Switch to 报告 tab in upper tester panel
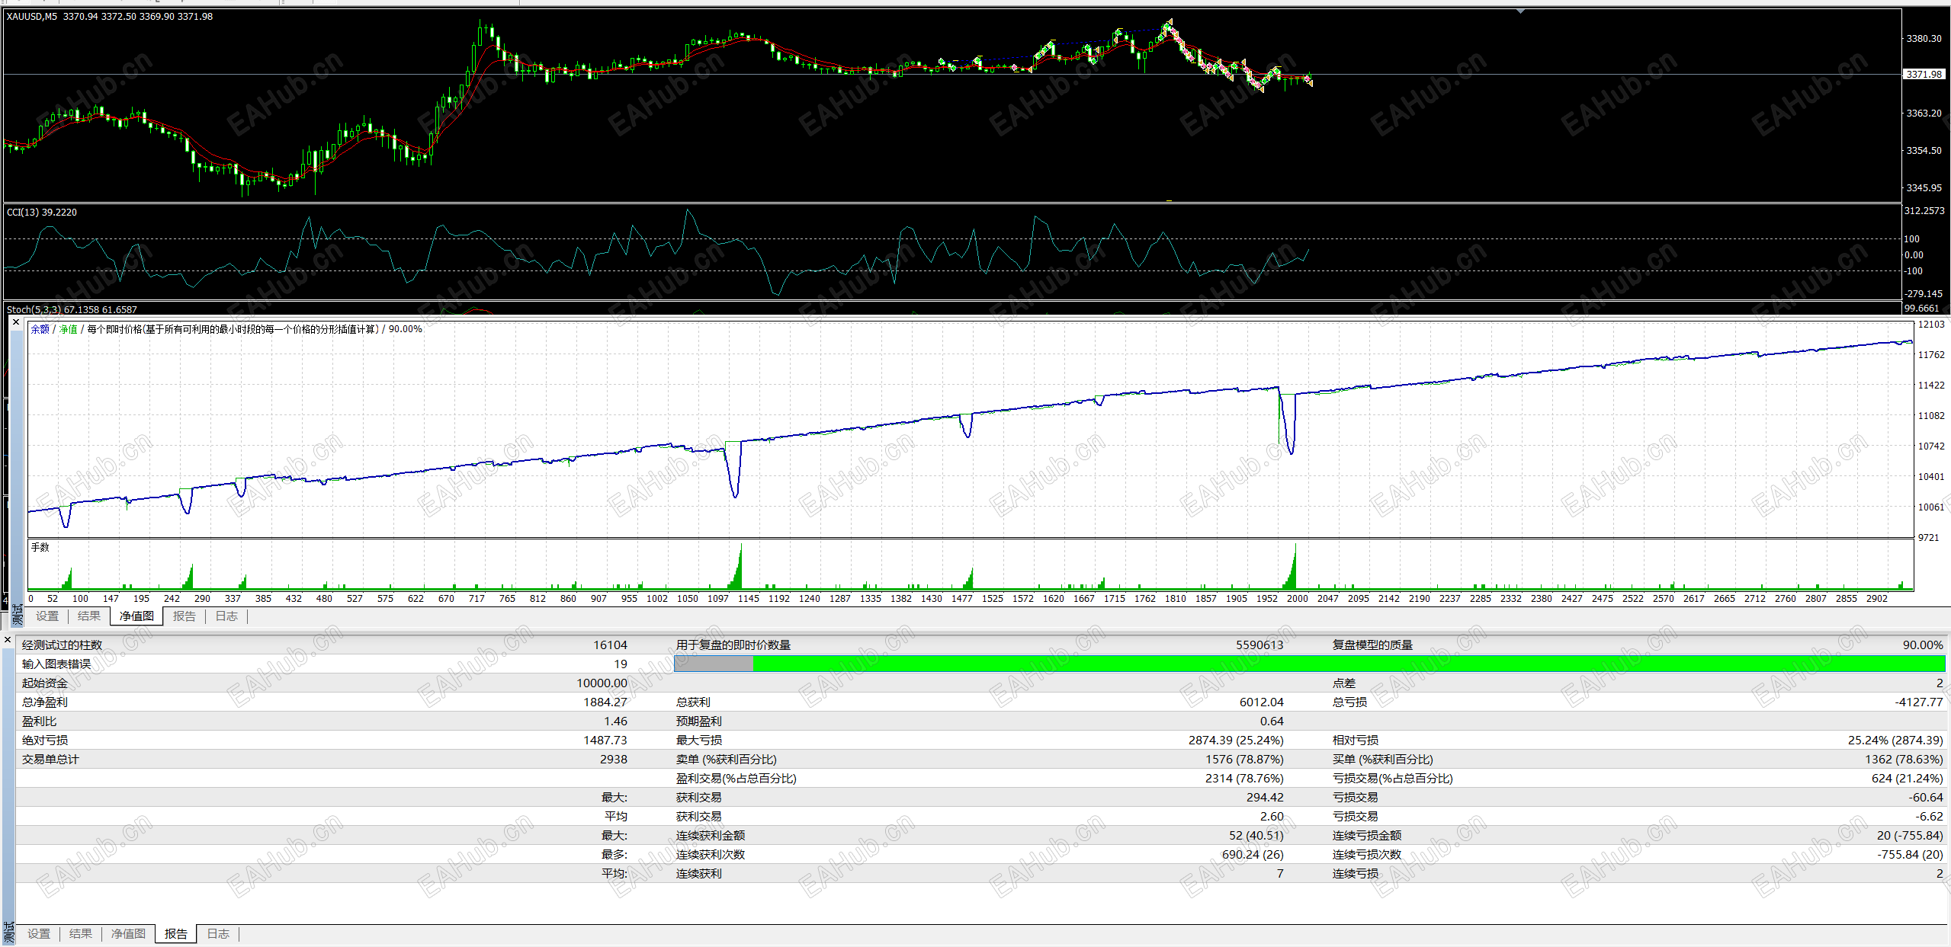Viewport: 1951px width, 947px height. (x=184, y=616)
